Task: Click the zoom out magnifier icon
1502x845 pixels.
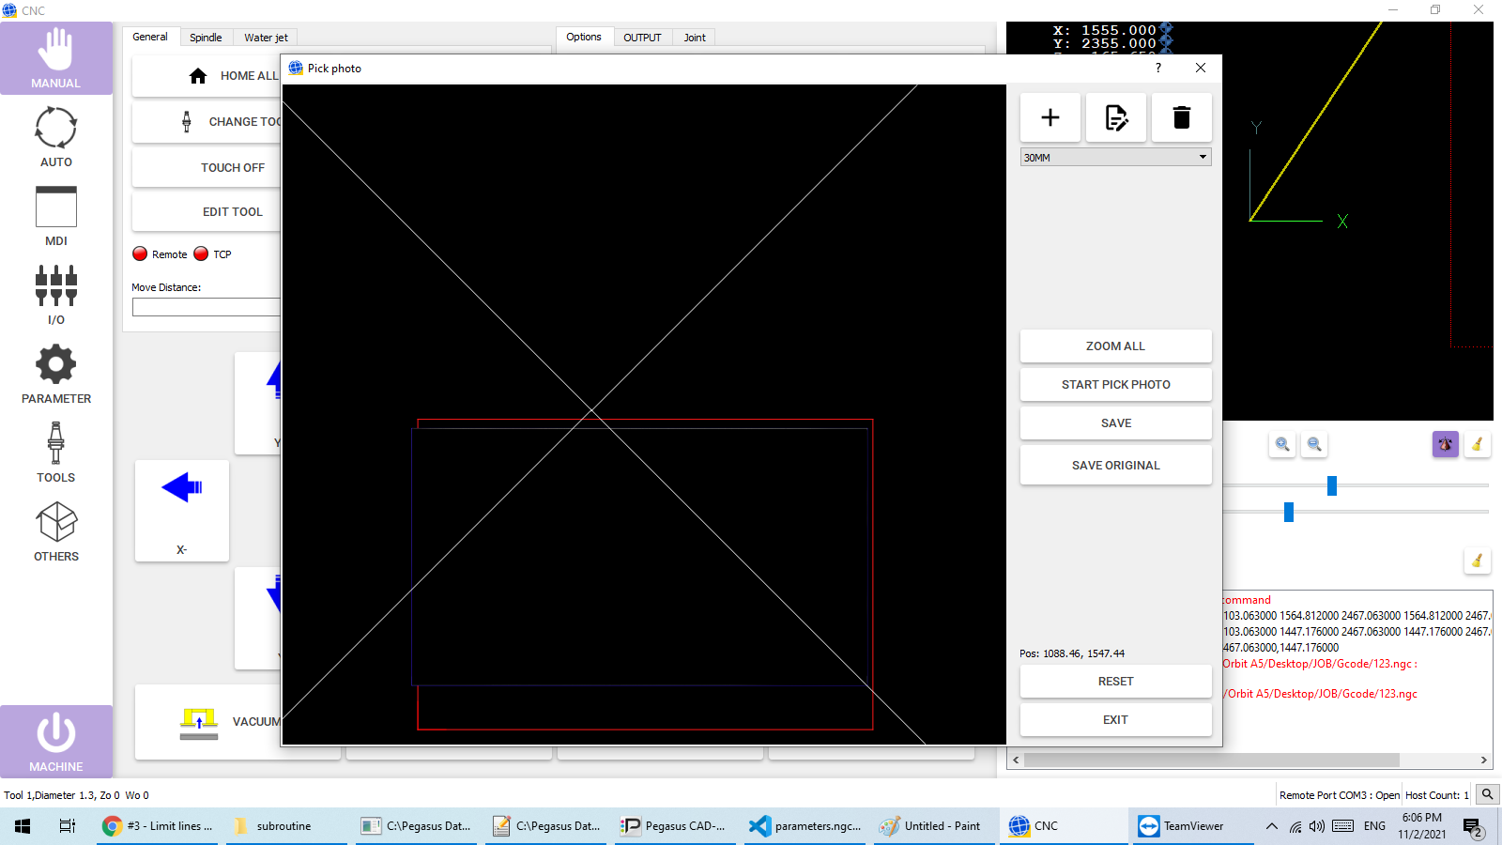Action: coord(1314,444)
